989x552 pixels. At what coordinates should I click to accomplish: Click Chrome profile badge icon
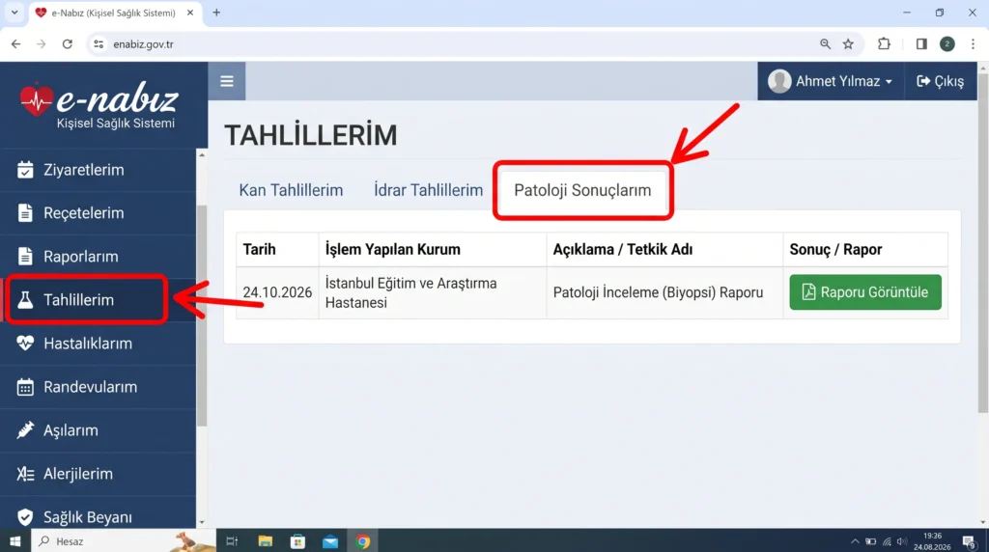coord(947,44)
